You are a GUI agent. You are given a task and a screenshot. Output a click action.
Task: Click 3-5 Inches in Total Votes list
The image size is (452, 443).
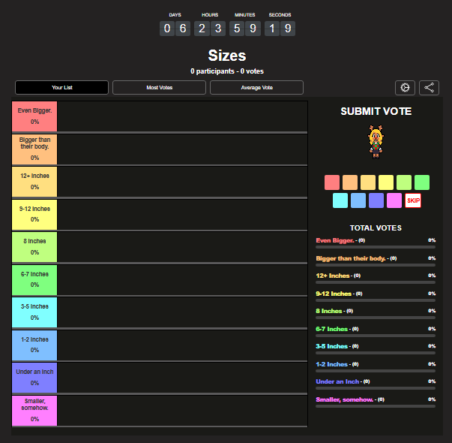point(332,346)
